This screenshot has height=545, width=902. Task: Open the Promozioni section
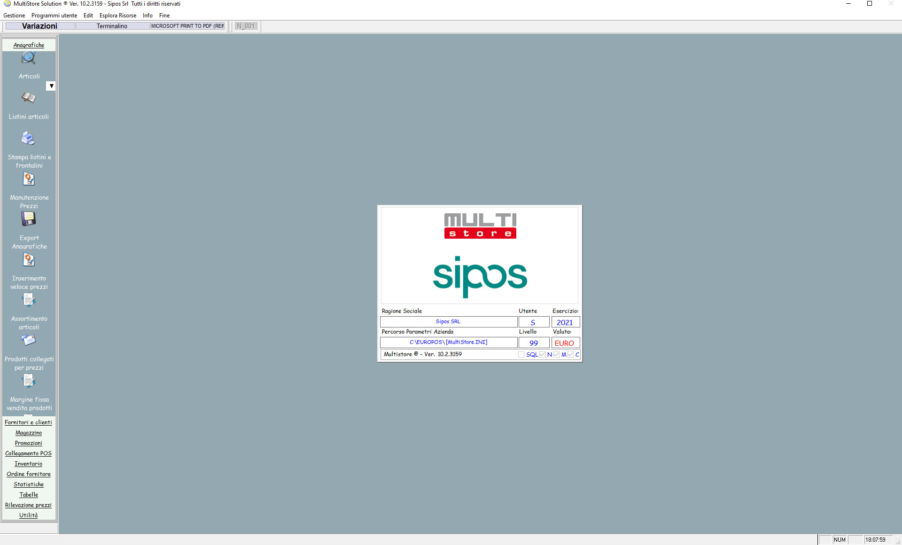[29, 443]
